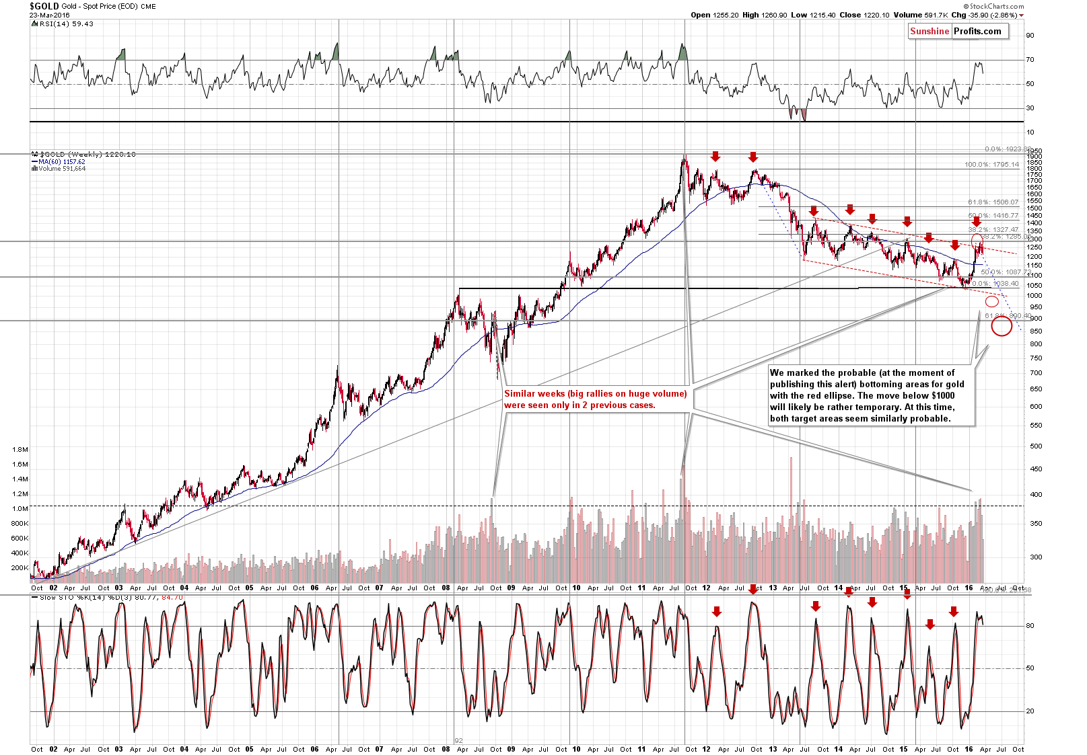The image size is (1087, 755).
Task: Click the RSI(14) 59.43 indicator label
Action: (66, 24)
